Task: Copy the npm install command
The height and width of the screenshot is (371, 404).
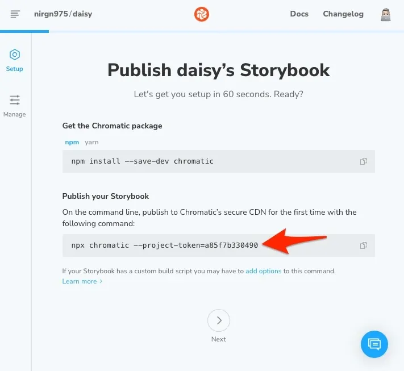Action: click(x=364, y=161)
